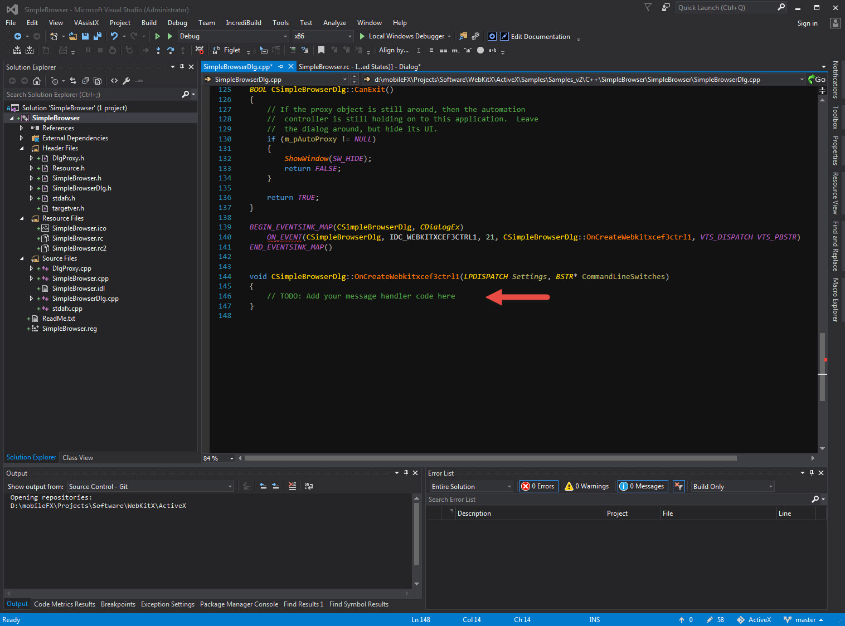Click the notifications flag icon in title bar
The width and height of the screenshot is (845, 626).
[648, 7]
